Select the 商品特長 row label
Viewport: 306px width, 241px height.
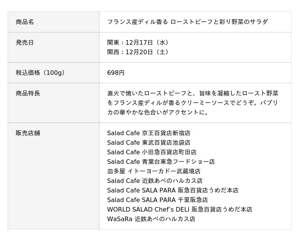click(28, 93)
